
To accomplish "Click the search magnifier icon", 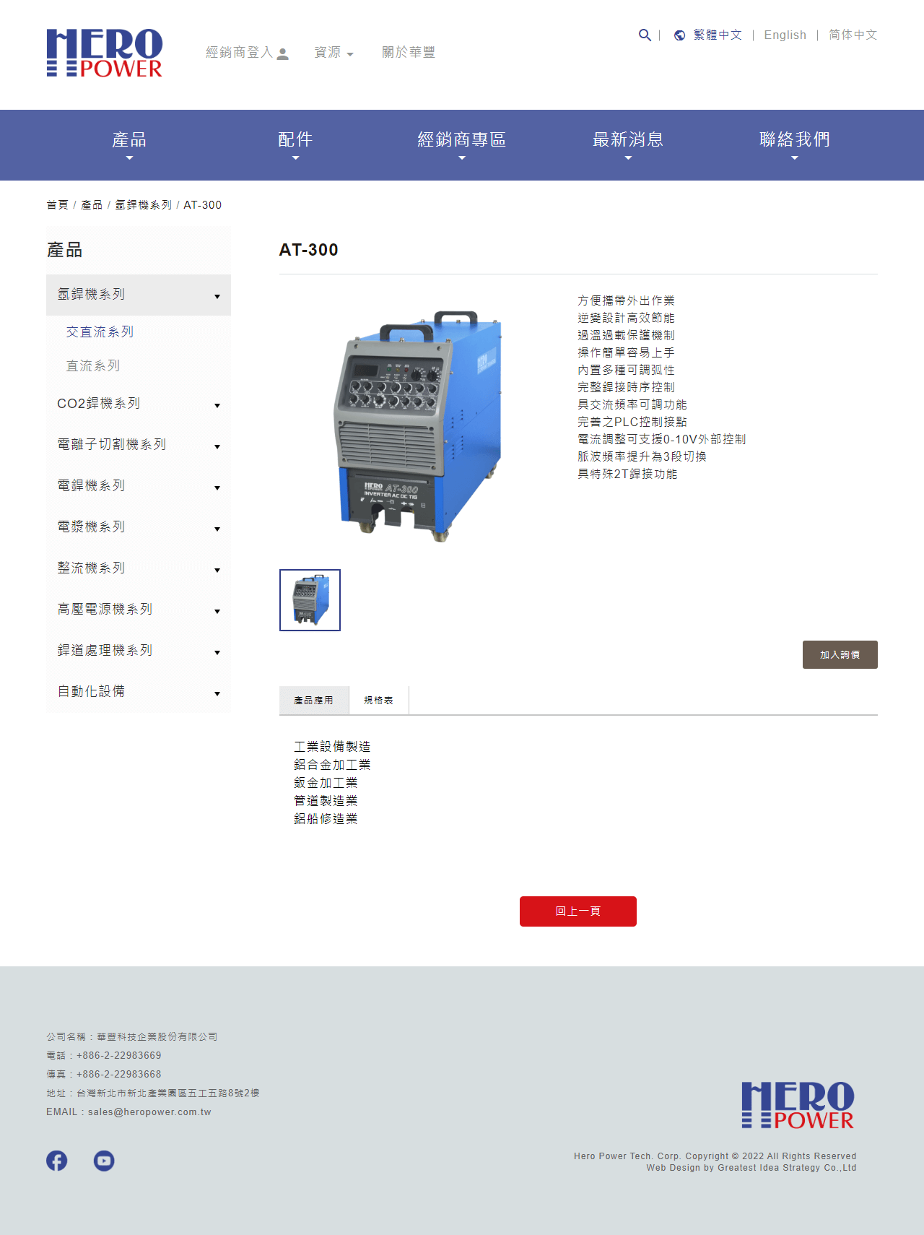I will pyautogui.click(x=645, y=35).
